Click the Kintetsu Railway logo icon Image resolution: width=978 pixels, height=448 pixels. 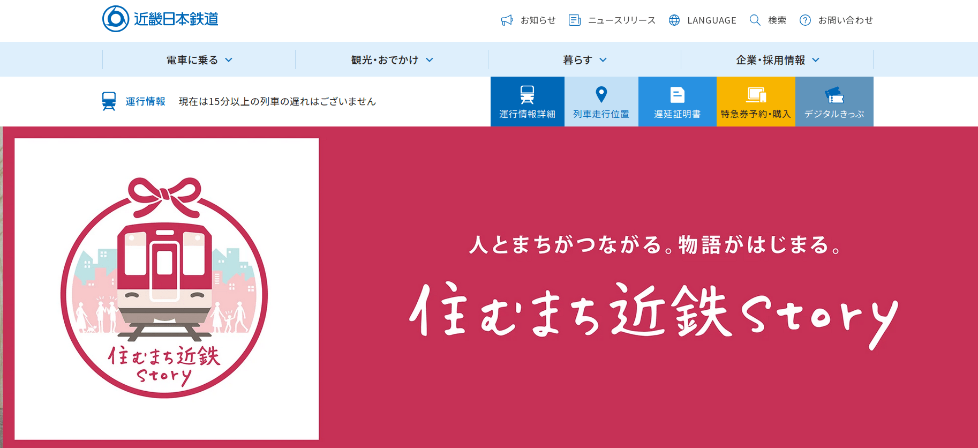[116, 19]
